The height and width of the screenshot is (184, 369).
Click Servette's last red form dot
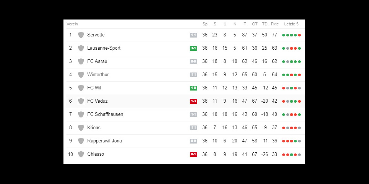coord(299,35)
